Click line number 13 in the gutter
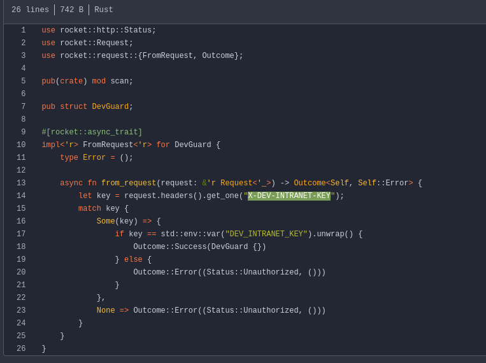 (22, 183)
